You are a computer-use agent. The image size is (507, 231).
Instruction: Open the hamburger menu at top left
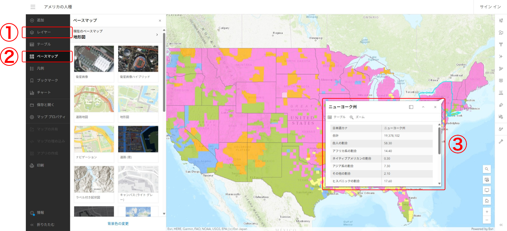33,7
